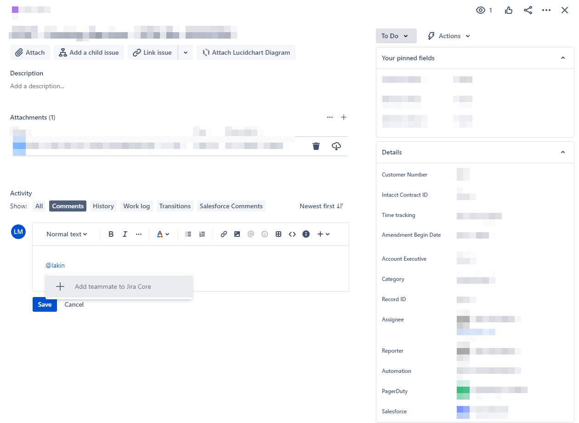The image size is (579, 423).
Task: Click Add teammate to Jira Core
Action: pyautogui.click(x=113, y=286)
